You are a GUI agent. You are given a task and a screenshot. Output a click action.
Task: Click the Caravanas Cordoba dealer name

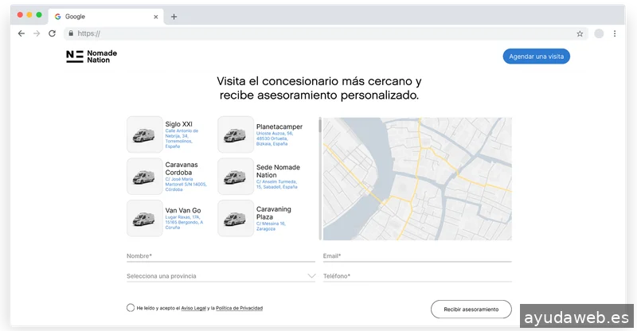point(182,169)
